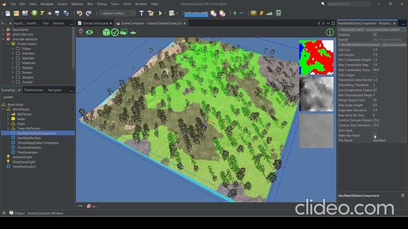The height and width of the screenshot is (229, 408).
Task: Close the SceneComposer DefaultScene tab
Action: pyautogui.click(x=184, y=24)
